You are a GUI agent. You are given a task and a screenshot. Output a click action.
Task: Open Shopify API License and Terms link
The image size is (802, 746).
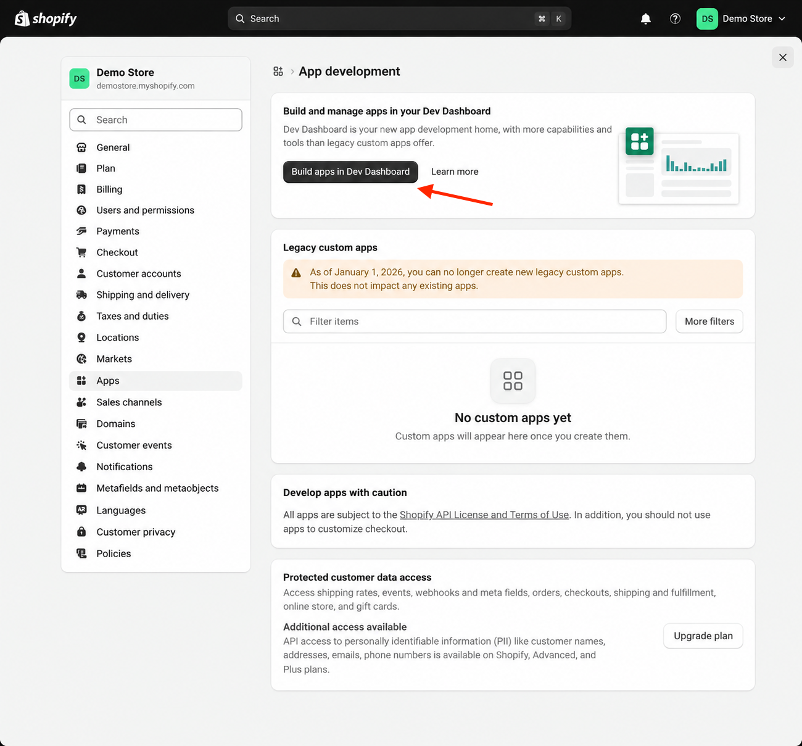tap(484, 515)
